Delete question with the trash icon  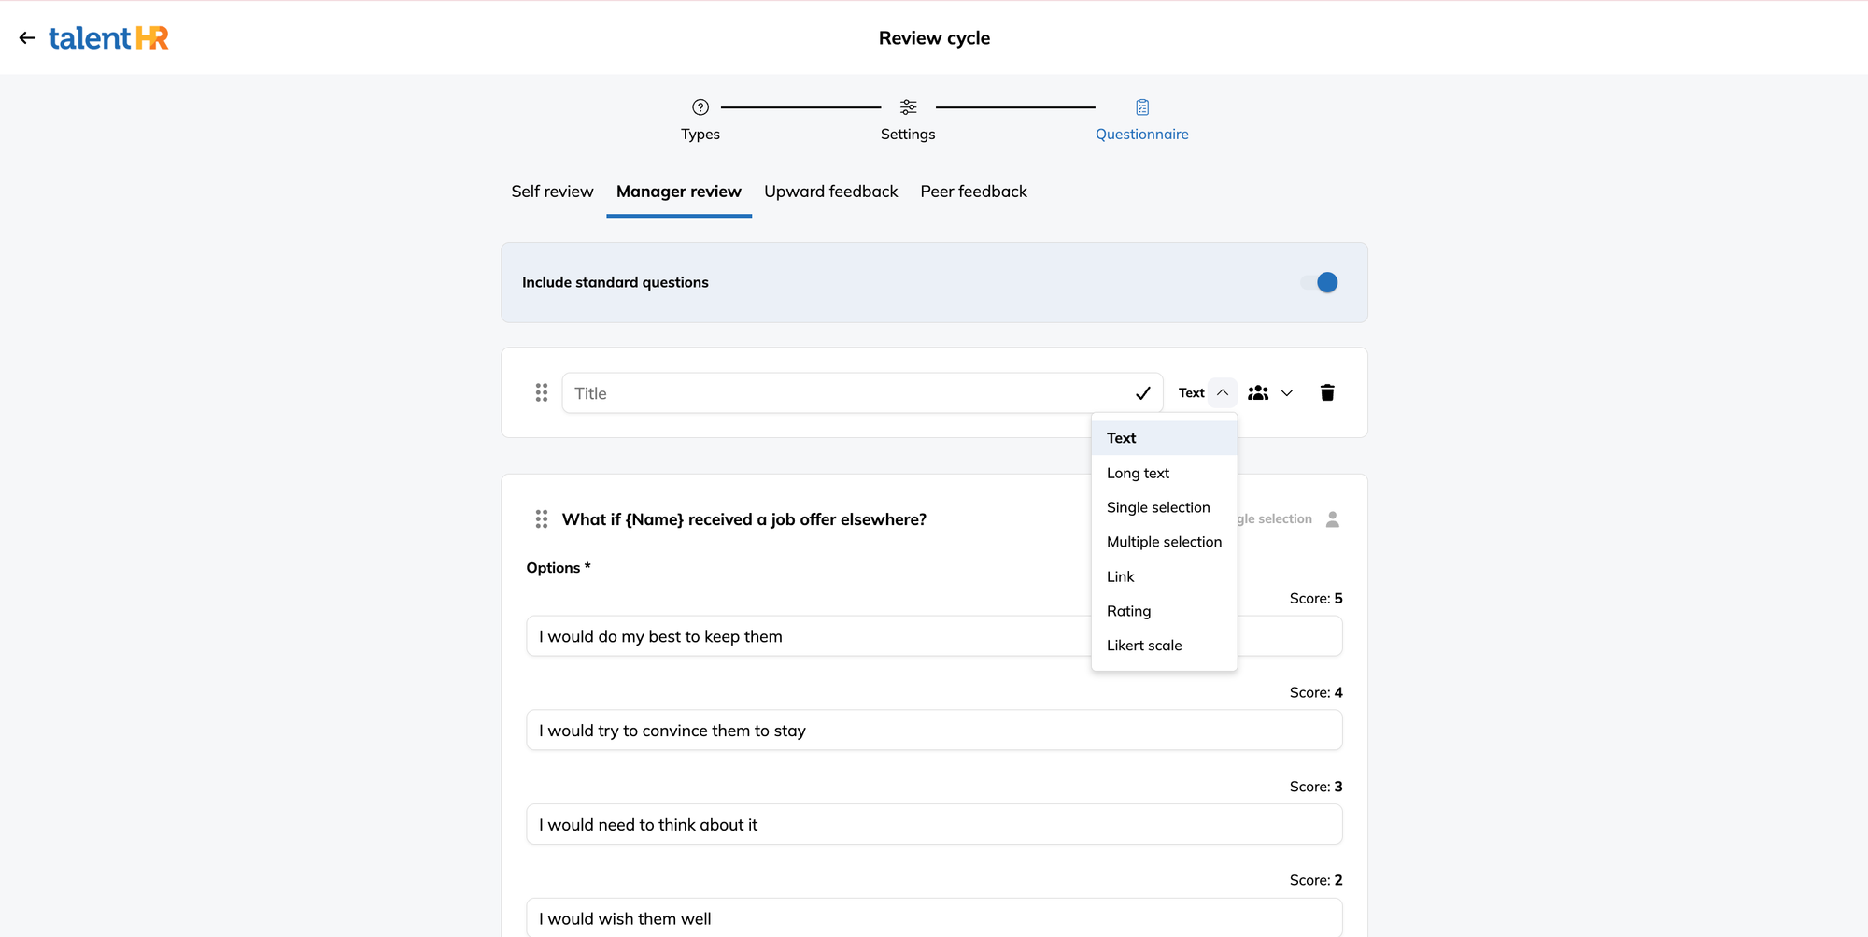pos(1327,392)
